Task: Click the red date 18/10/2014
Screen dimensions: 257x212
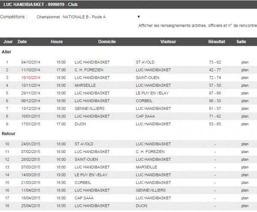Action: tap(30, 77)
